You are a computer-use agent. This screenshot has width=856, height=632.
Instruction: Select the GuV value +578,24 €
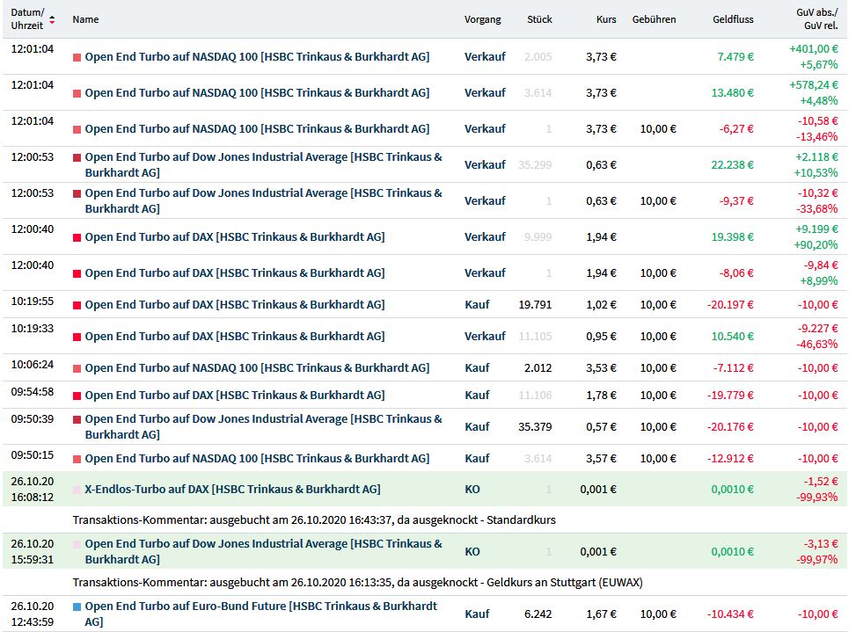(814, 85)
